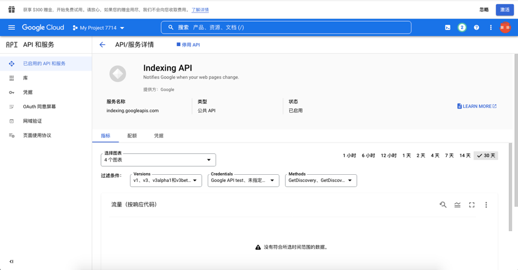This screenshot has width=518, height=270.
Task: Open 页面使用协议 in sidebar
Action: [x=46, y=135]
